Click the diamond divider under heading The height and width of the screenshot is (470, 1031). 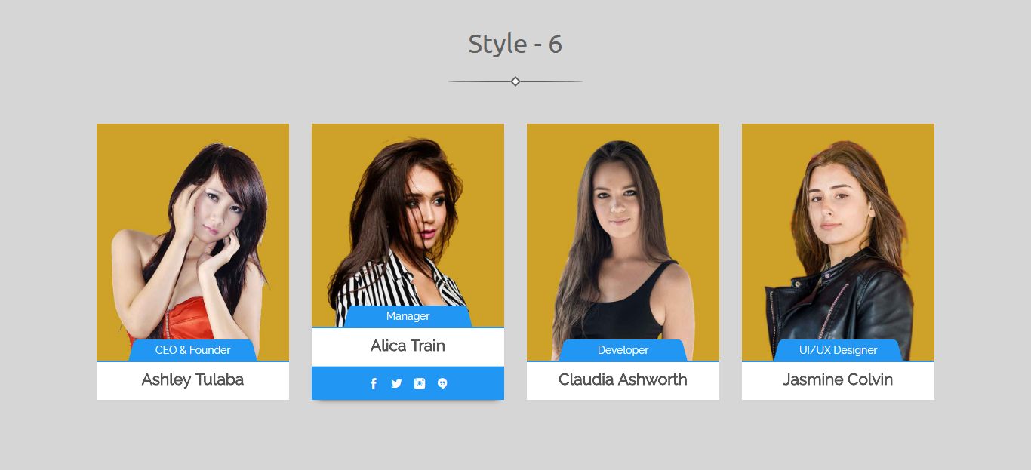515,81
